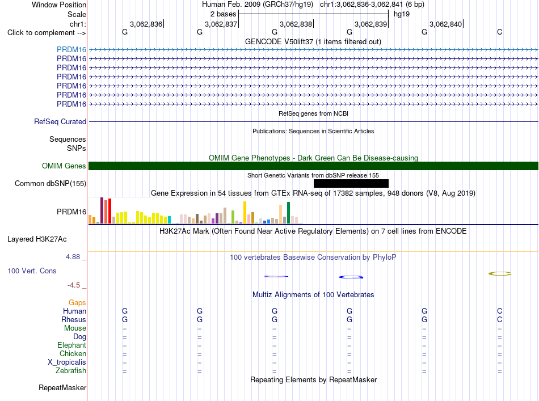Click the 'chr1:' base position label
Screen dimensions: 539x401
78,24
